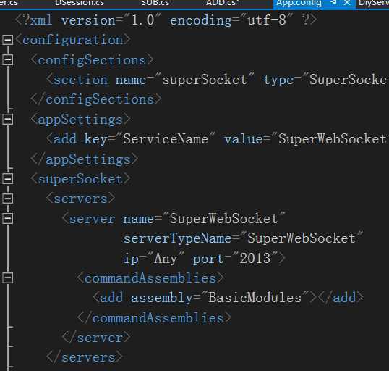The width and height of the screenshot is (389, 371).
Task: Switch to the ADD.cs tab
Action: pos(222,3)
